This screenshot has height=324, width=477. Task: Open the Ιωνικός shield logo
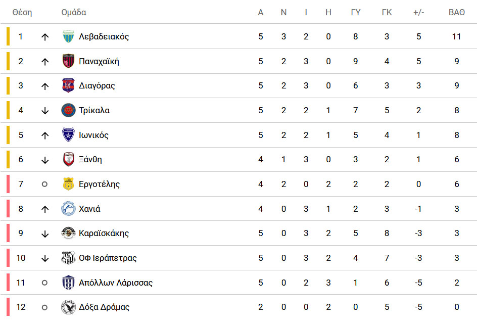[68, 135]
